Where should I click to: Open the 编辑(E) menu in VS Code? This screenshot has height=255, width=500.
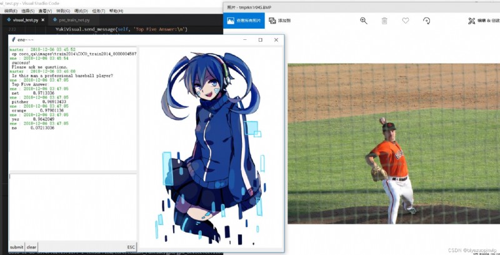pyautogui.click(x=11, y=11)
